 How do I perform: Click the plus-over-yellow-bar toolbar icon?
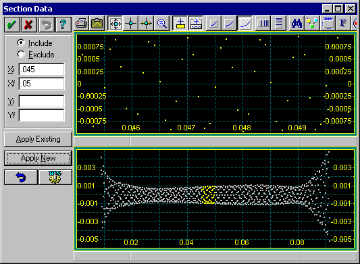180,23
